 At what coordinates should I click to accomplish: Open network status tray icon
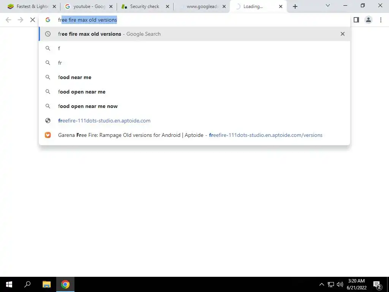331,284
